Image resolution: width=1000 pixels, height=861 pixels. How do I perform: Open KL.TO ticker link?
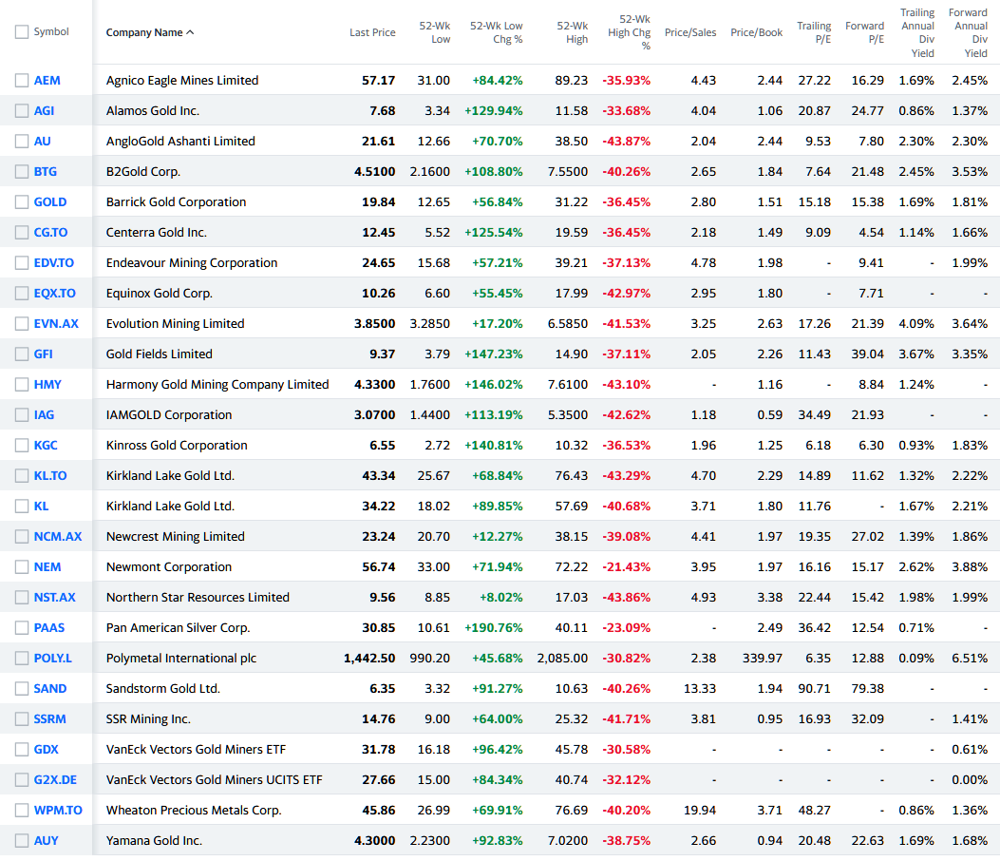point(50,475)
